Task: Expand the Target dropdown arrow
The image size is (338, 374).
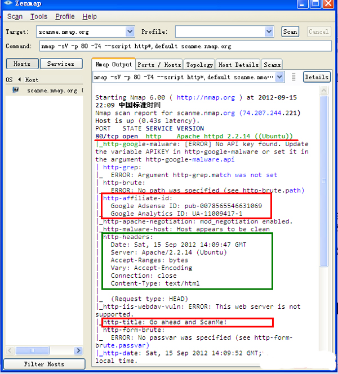Action: click(130, 31)
